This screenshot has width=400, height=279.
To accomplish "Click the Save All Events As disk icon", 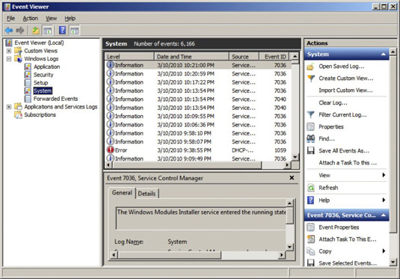I will pos(310,150).
